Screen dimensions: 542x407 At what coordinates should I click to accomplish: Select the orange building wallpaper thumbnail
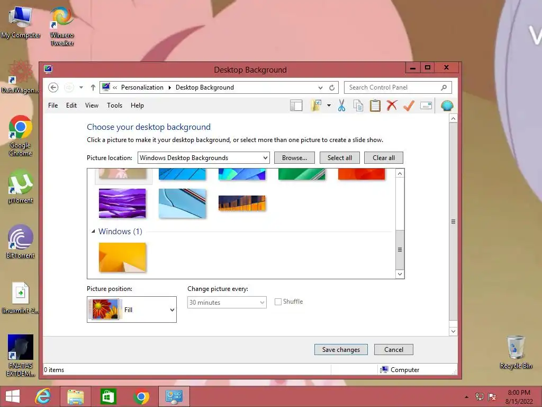[242, 203]
